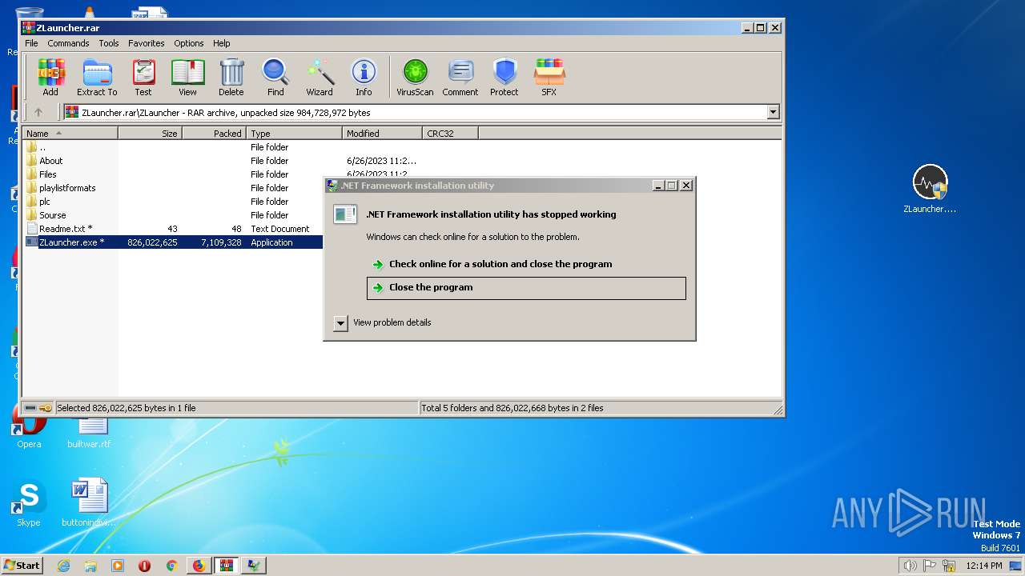Sort by the CRC32 column header
This screenshot has width=1025, height=576.
tap(451, 134)
